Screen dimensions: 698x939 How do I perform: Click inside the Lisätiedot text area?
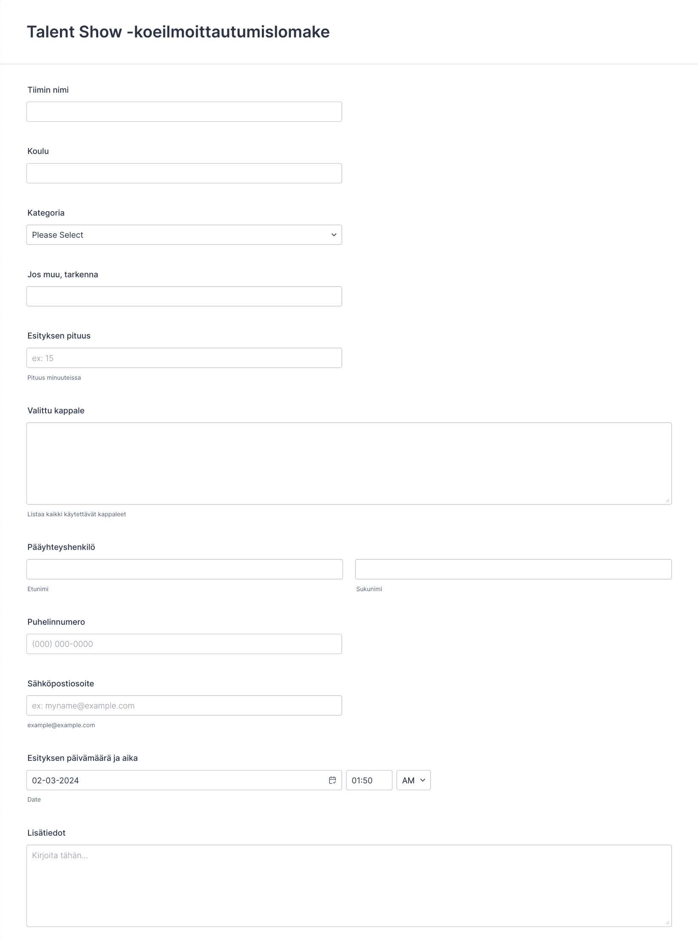pos(349,886)
